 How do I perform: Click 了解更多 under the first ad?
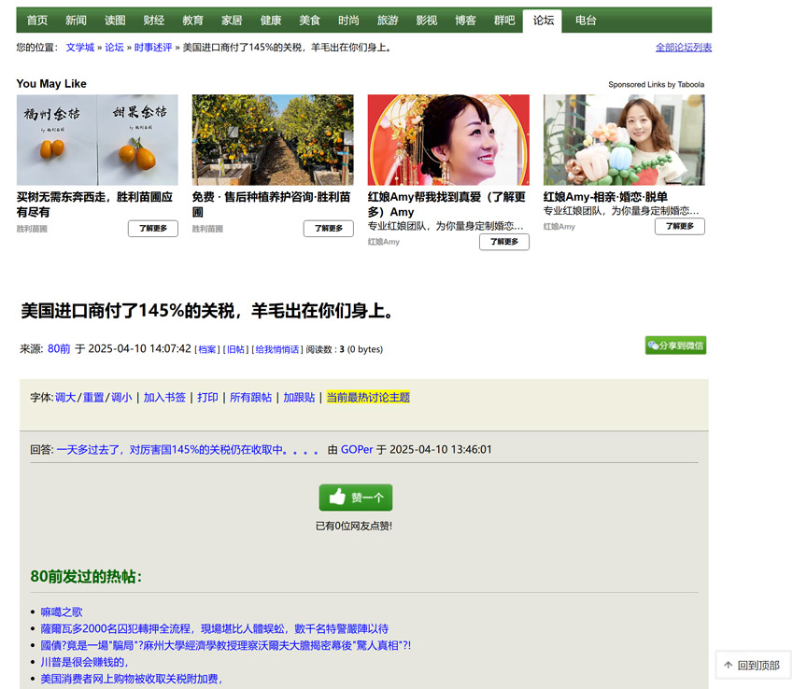coord(152,229)
